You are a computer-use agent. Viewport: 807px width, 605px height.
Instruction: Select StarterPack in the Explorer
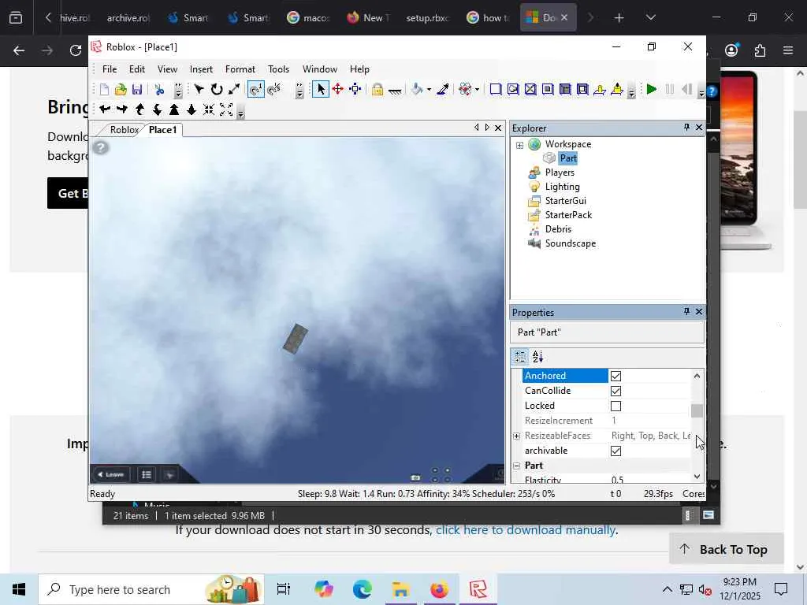[568, 215]
